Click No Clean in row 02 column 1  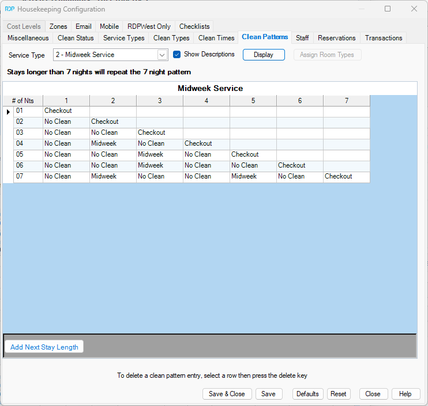[x=66, y=123]
